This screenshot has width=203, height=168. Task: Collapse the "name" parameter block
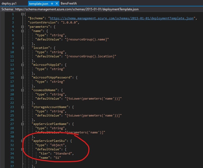[22, 31]
